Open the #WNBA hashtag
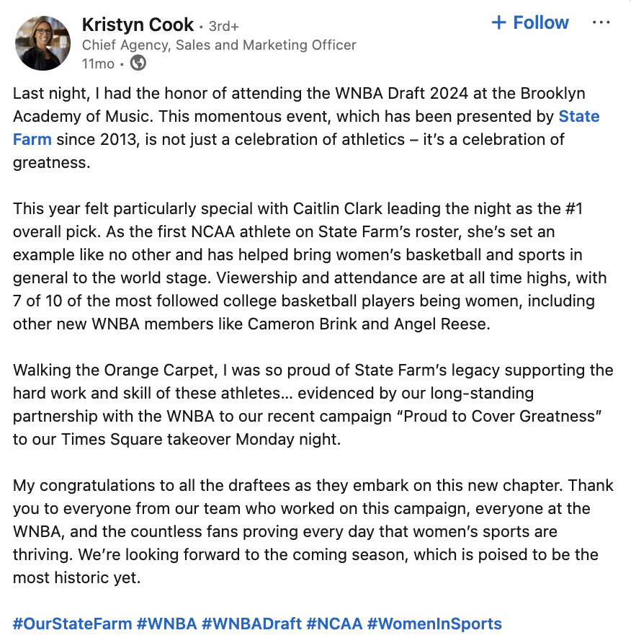 pyautogui.click(x=167, y=624)
